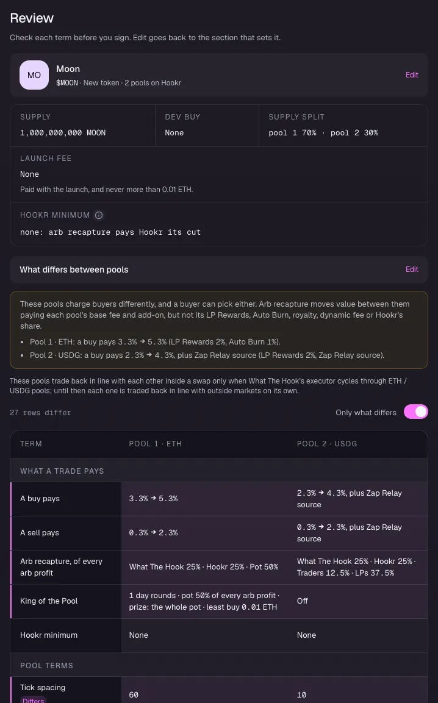Screen dimensions: 438x703
Task: Click the Arb recapture row label
Action: coord(61,566)
